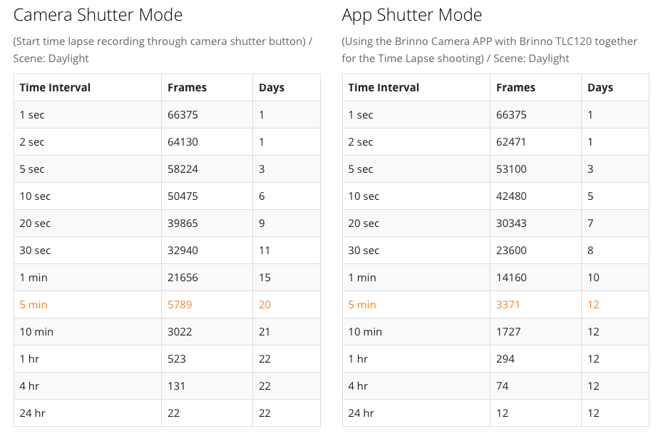The height and width of the screenshot is (439, 668).
Task: Select the highlighted 3371 frames value
Action: point(508,305)
